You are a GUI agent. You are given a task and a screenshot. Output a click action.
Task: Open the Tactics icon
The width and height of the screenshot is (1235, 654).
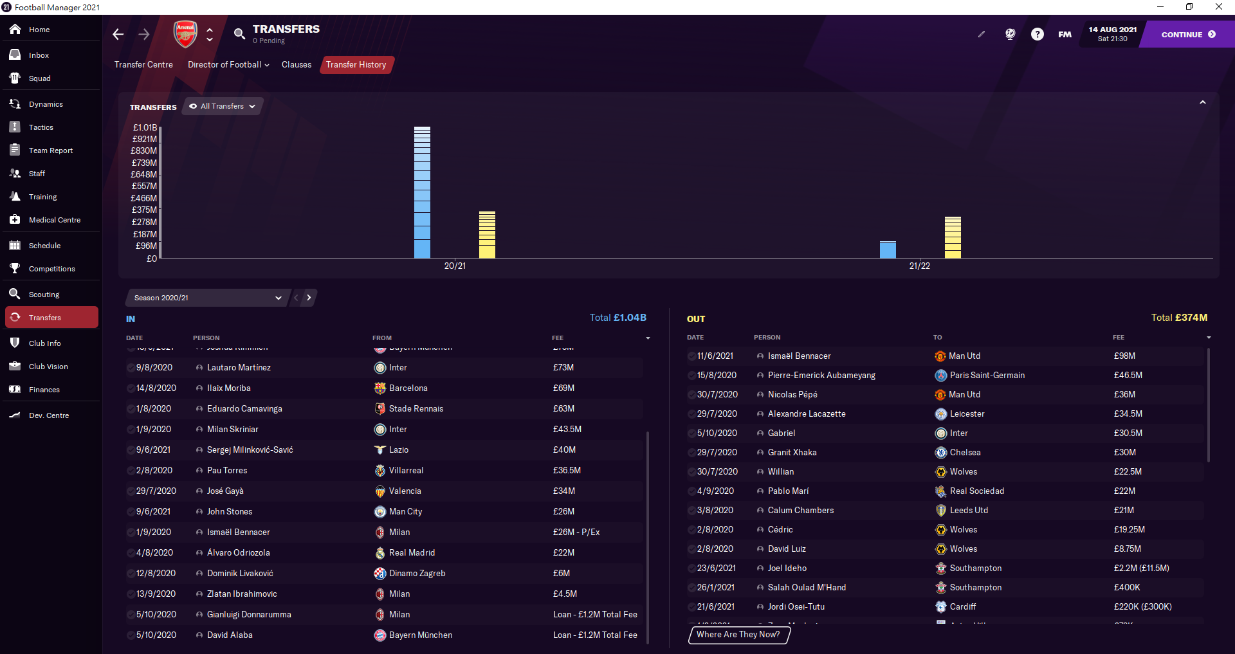tap(15, 127)
